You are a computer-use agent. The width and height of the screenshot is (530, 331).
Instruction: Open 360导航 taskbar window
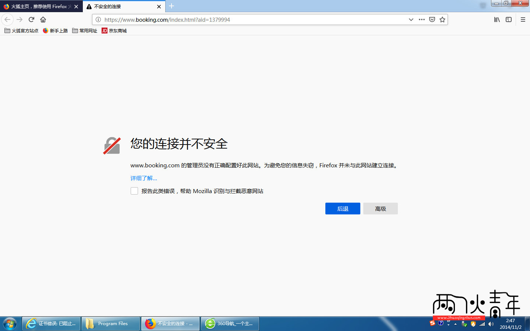[x=230, y=324]
